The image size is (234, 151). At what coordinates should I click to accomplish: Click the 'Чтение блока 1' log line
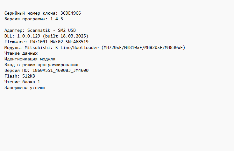22,82
